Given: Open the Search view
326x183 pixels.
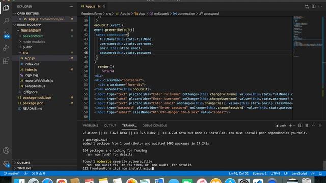Looking at the screenshot, I should tap(6, 21).
